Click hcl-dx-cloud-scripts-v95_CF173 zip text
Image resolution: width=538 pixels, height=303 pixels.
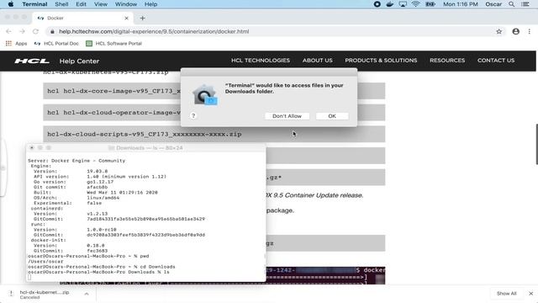[145, 134]
